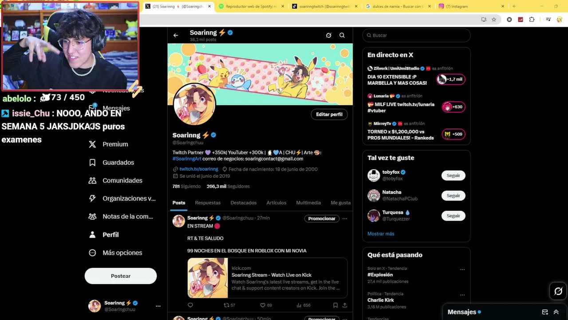Click Mostrar más under Tal vez te guste
The image size is (568, 320).
click(x=381, y=234)
